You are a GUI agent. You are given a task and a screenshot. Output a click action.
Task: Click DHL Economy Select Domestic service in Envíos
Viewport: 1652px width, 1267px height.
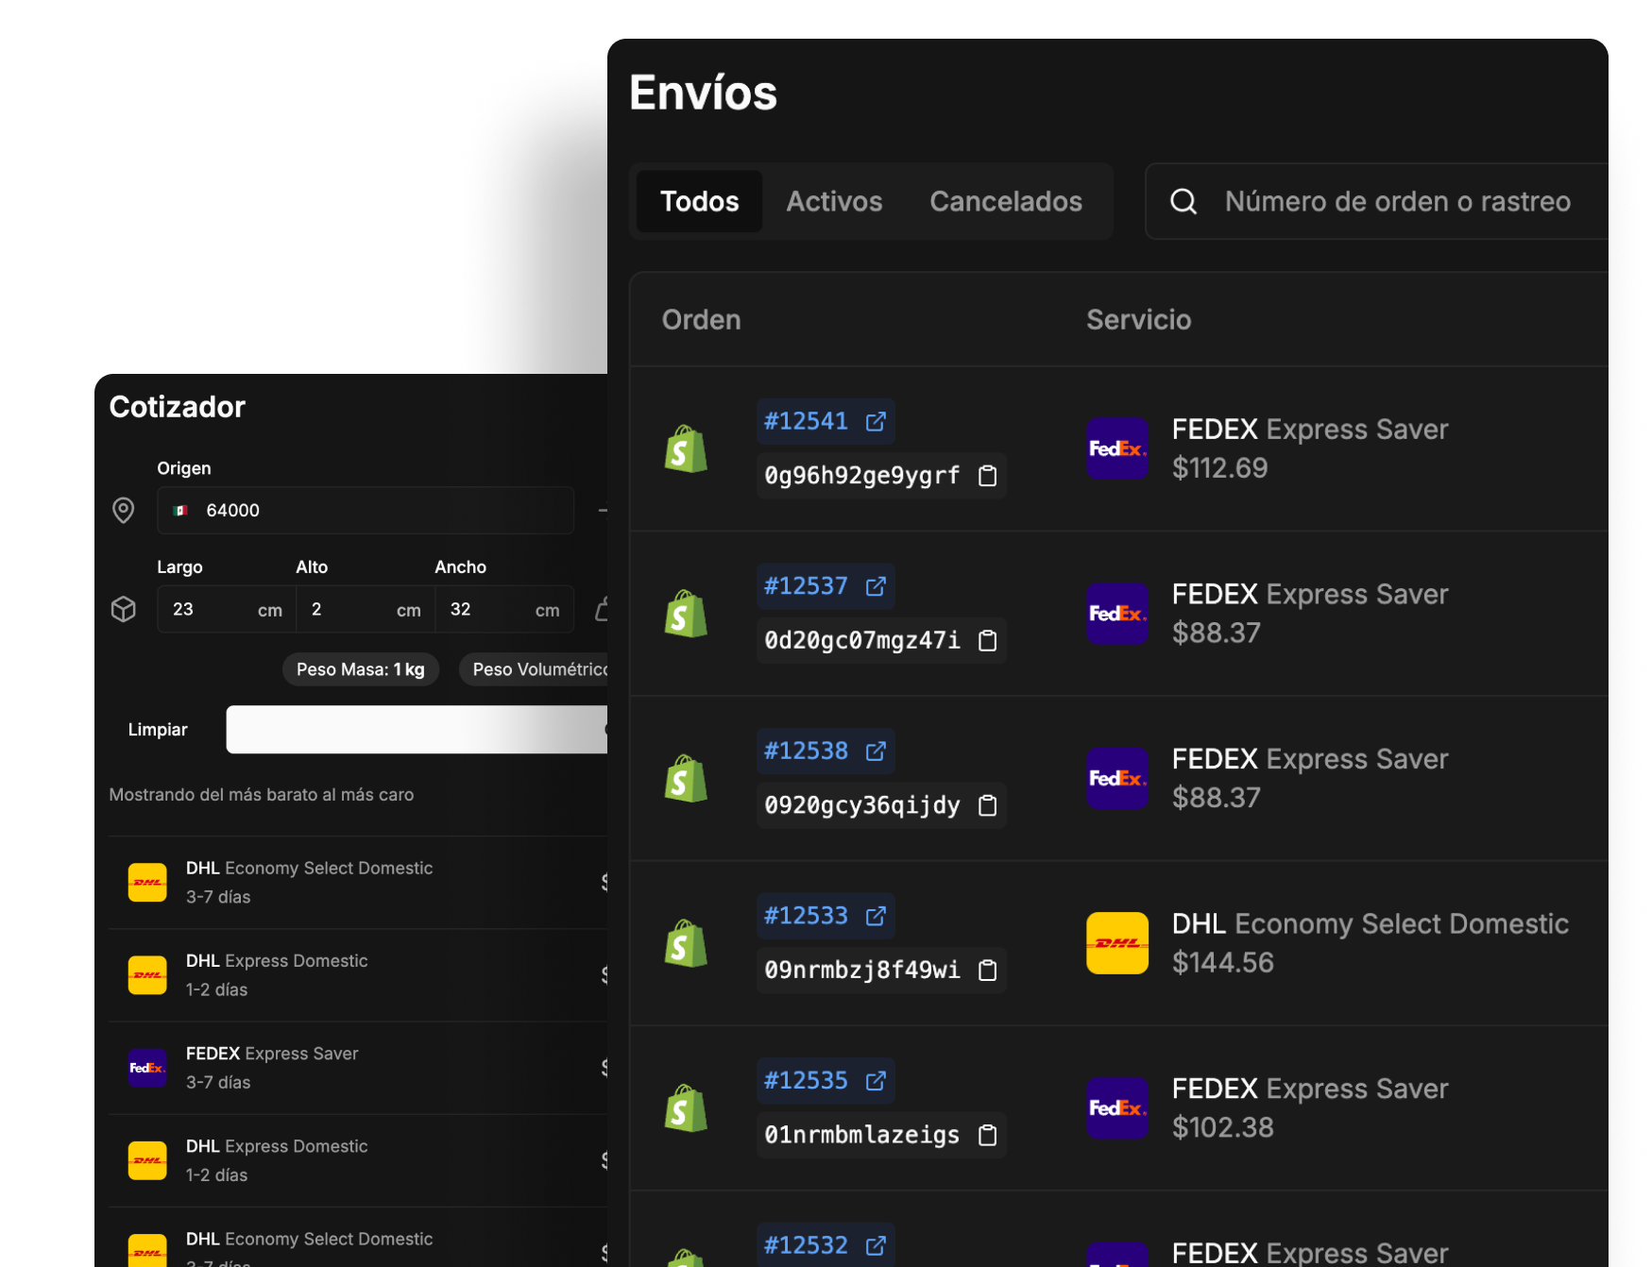pos(1371,923)
